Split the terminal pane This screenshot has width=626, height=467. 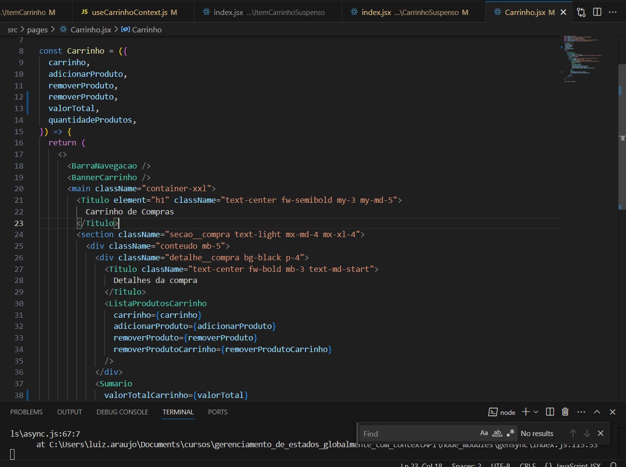click(550, 411)
